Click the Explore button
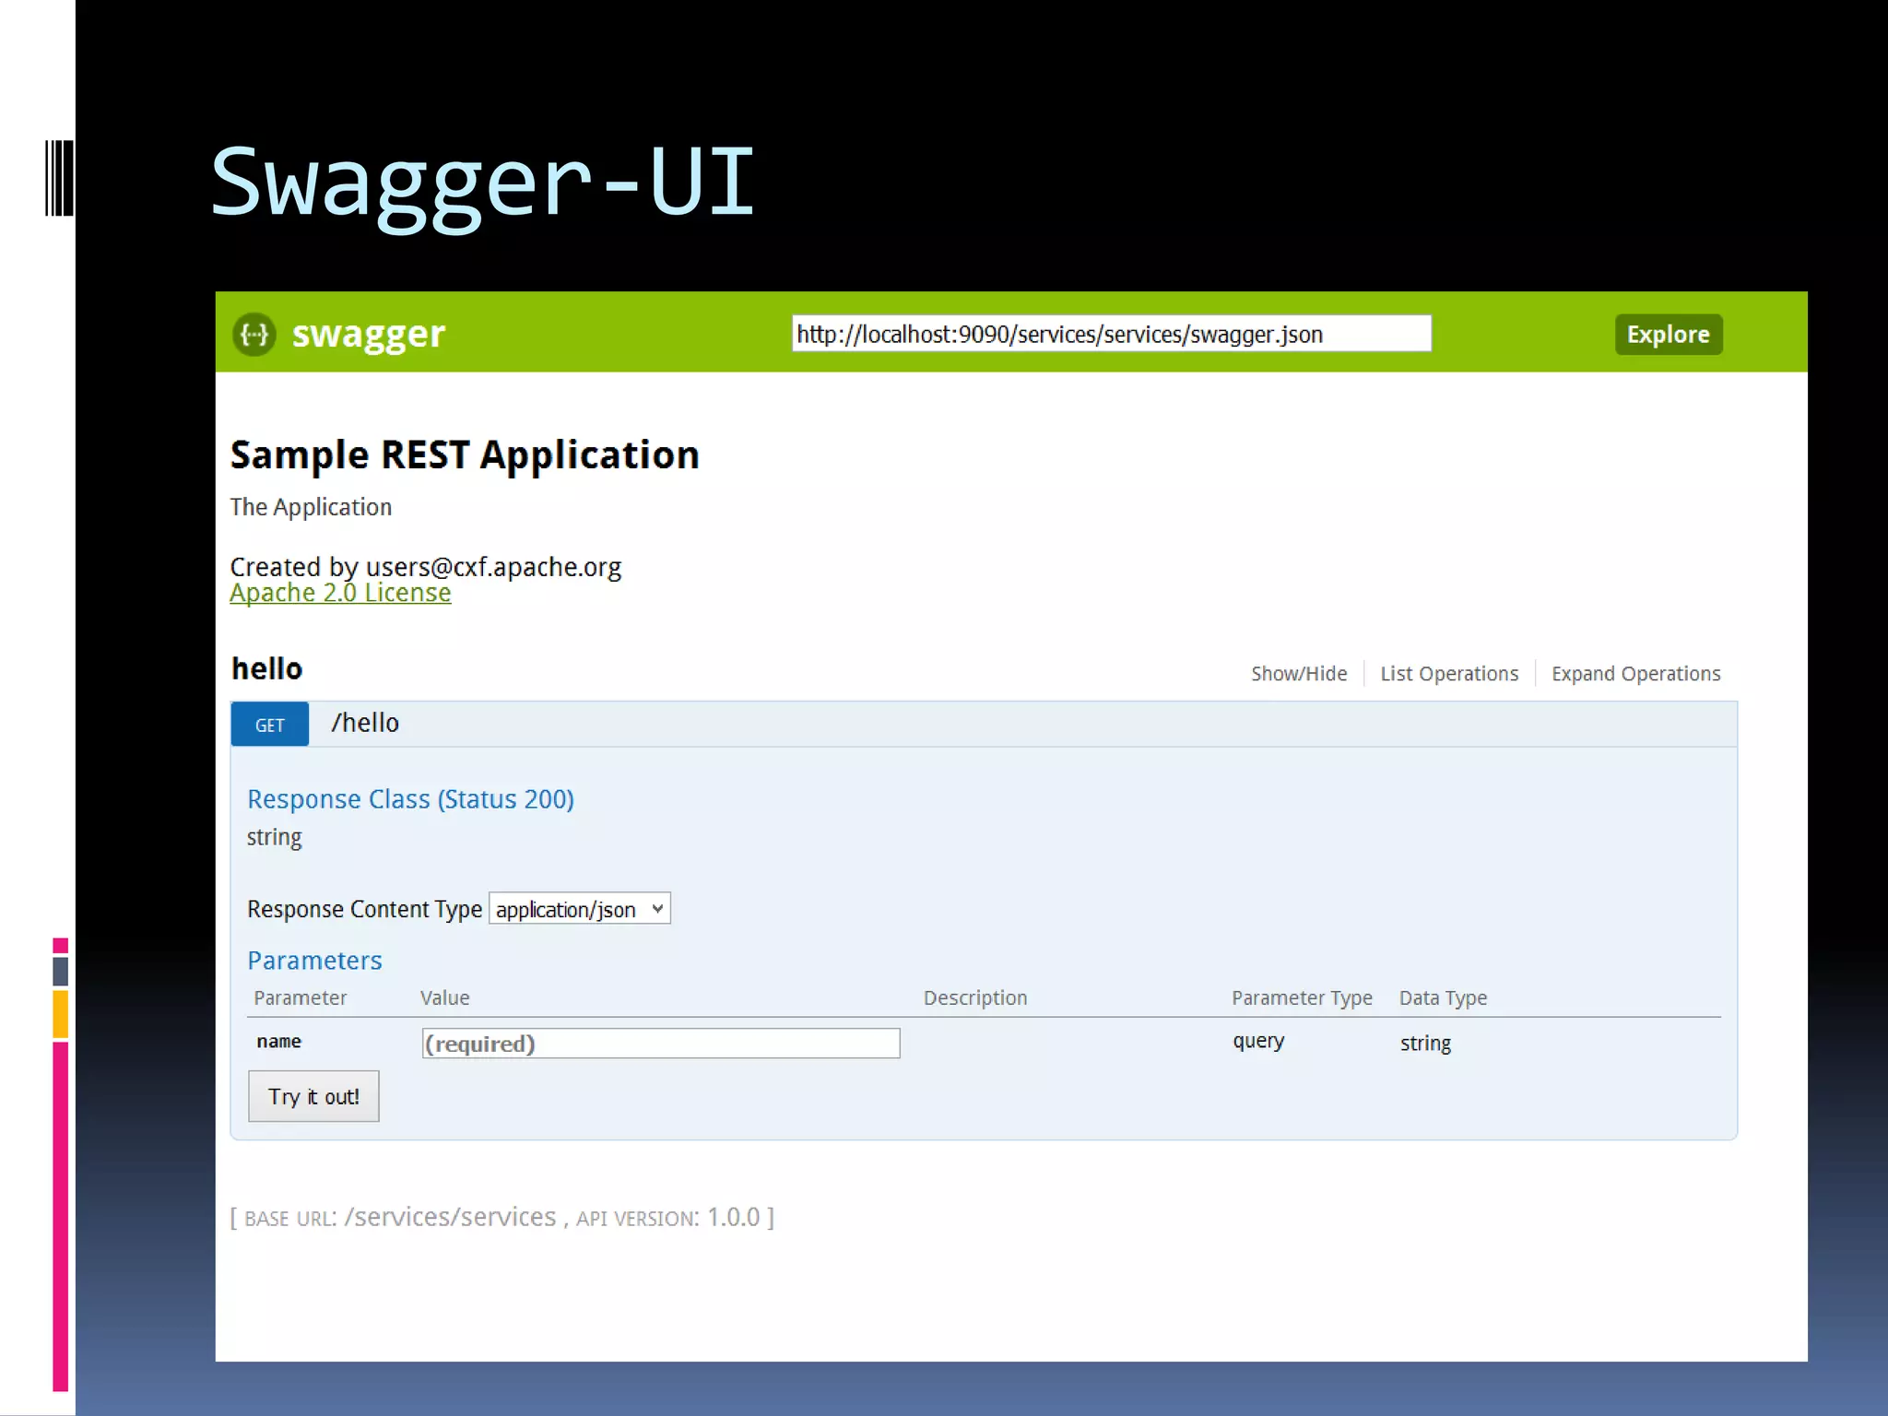The image size is (1888, 1416). click(x=1668, y=335)
